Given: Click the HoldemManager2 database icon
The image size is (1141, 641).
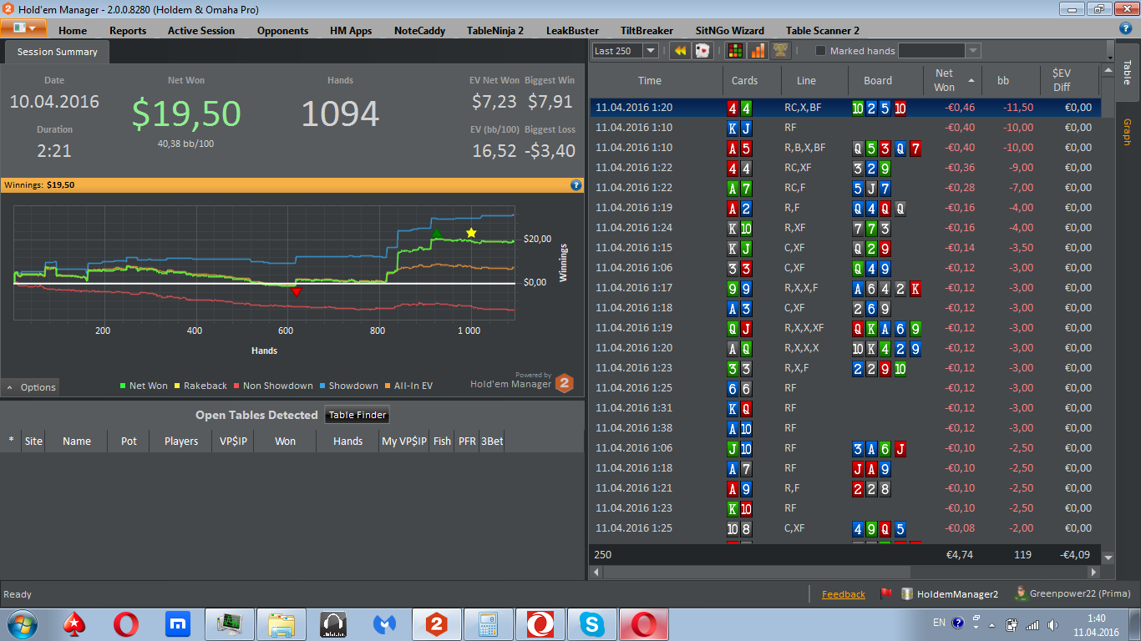Looking at the screenshot, I should (x=907, y=594).
